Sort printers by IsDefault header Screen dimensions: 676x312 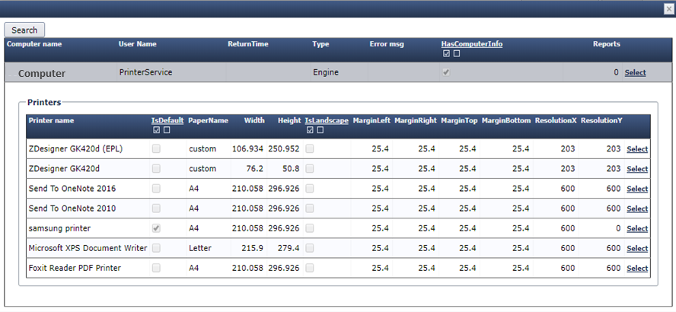pyautogui.click(x=167, y=121)
